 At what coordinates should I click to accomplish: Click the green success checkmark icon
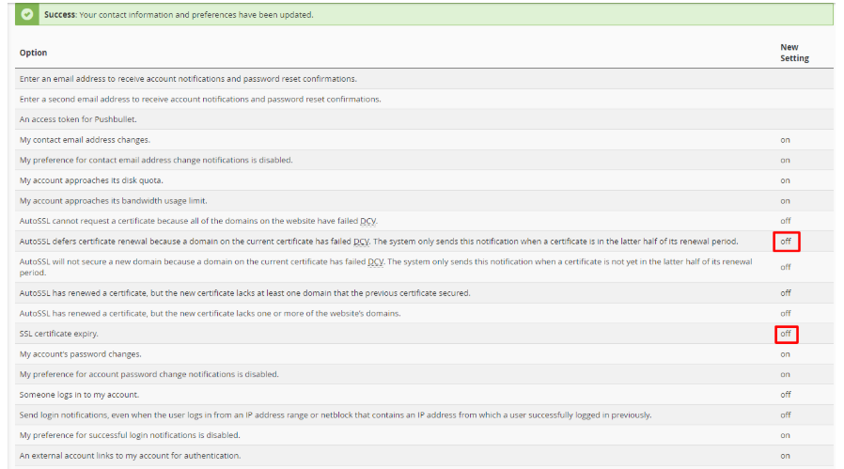coord(26,15)
